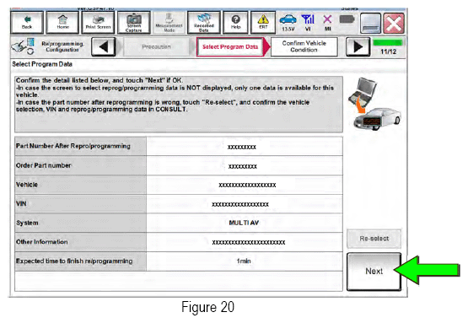Image resolution: width=468 pixels, height=323 pixels.
Task: Go to previous step with left arrow
Action: pos(103,46)
